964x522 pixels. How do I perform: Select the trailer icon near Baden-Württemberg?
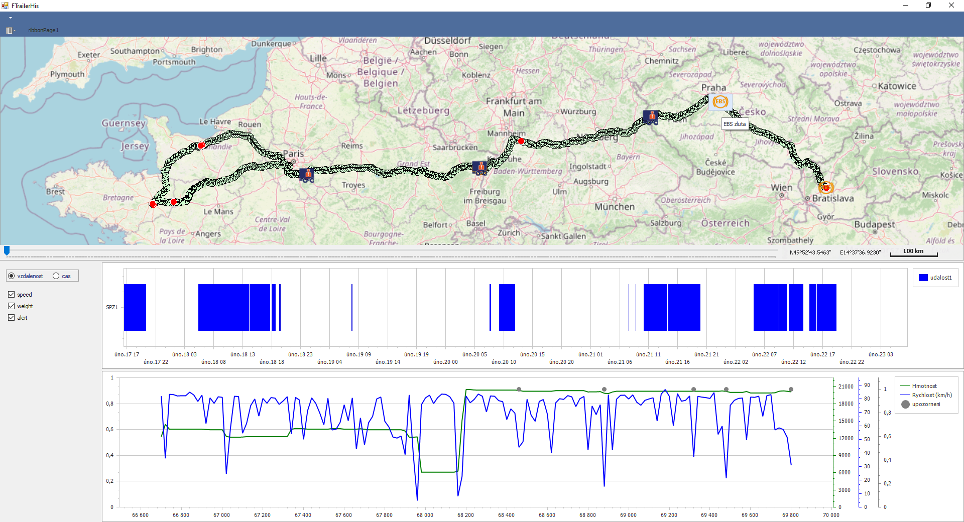tap(480, 168)
